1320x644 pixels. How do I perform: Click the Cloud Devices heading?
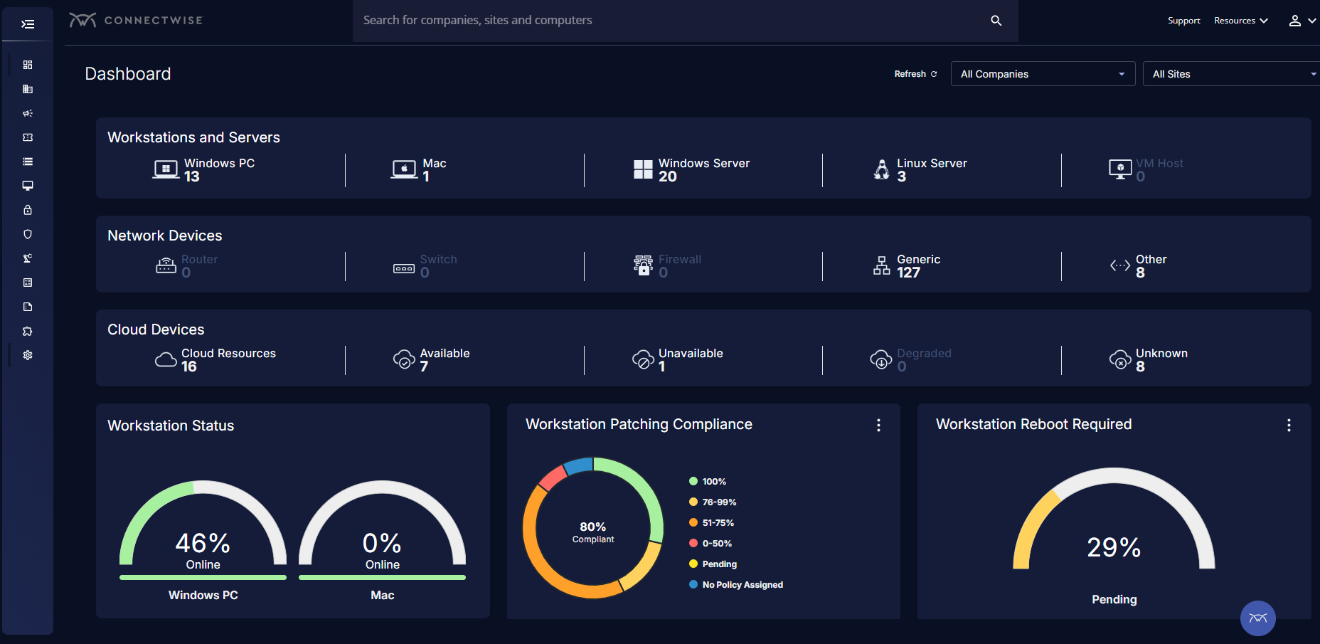[x=156, y=329]
